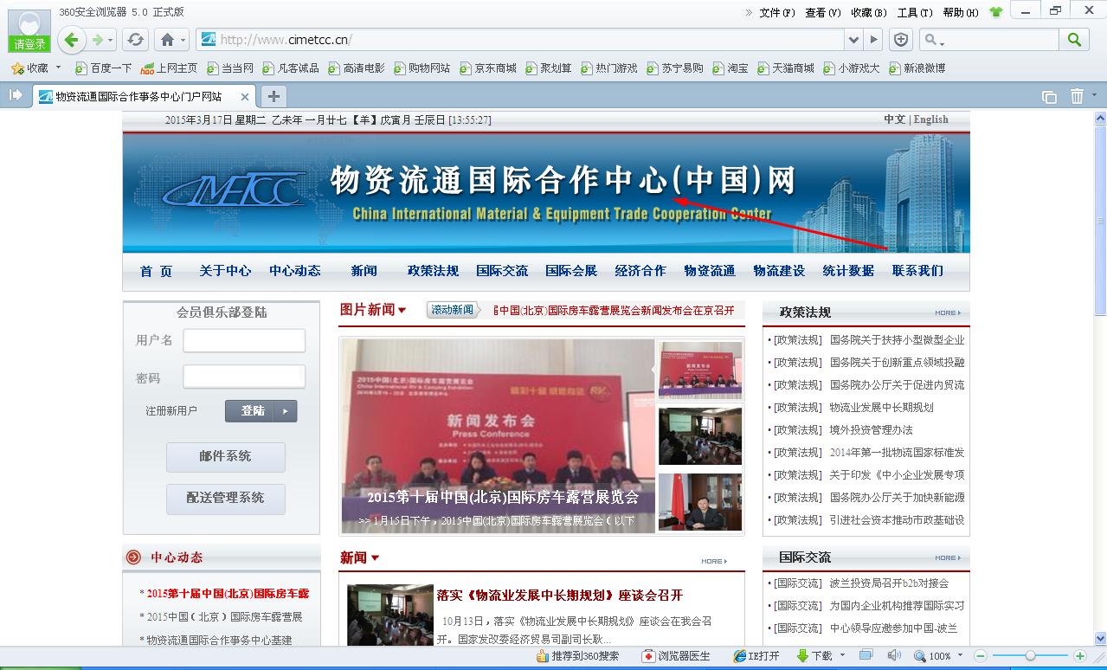
Task: Click the trash closed-tabs icon
Action: [1077, 96]
